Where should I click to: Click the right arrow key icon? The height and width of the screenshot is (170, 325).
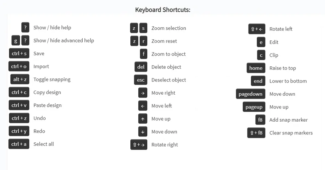pos(143,93)
